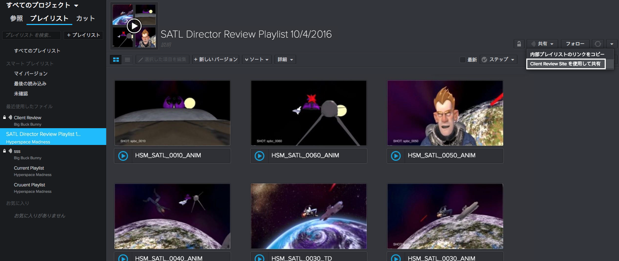
Task: Open HSM_SATL_0030_ANIM thumbnail
Action: tap(445, 216)
